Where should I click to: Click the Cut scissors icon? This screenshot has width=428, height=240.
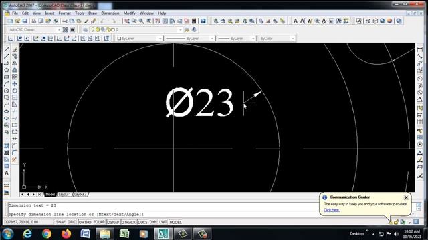(x=65, y=21)
